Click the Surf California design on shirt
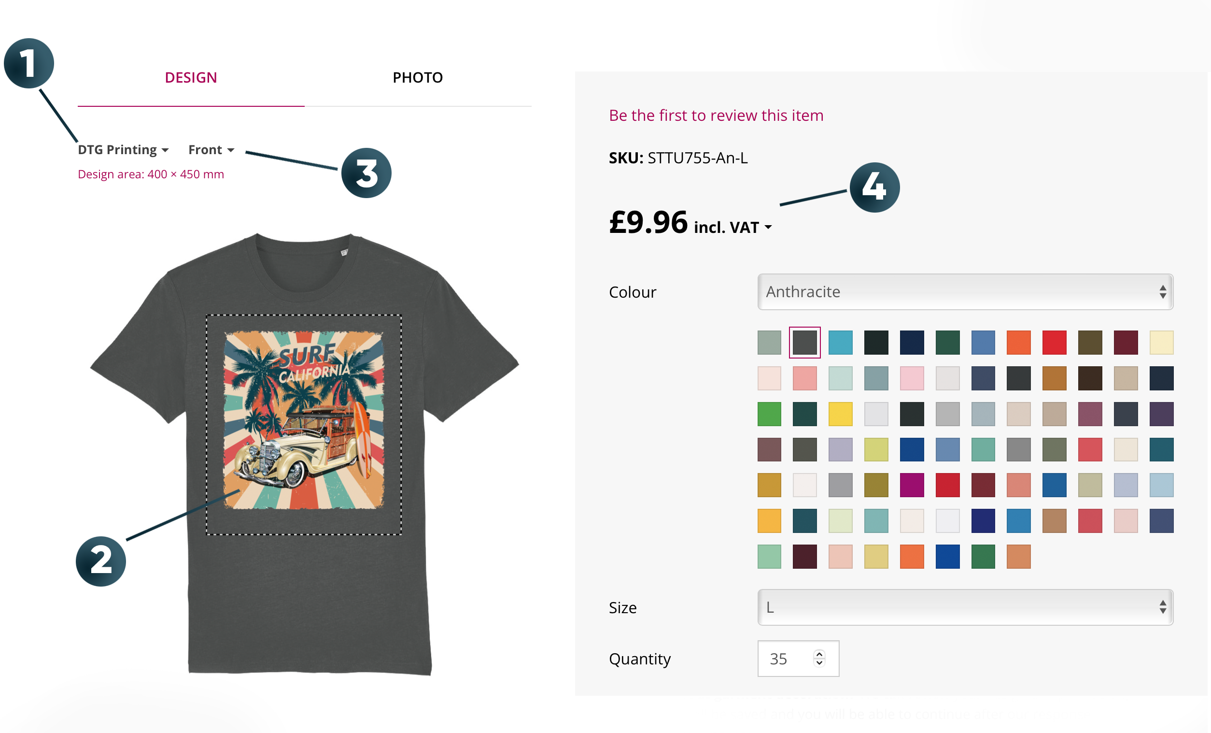Screen dimensions: 1211x733 304,419
